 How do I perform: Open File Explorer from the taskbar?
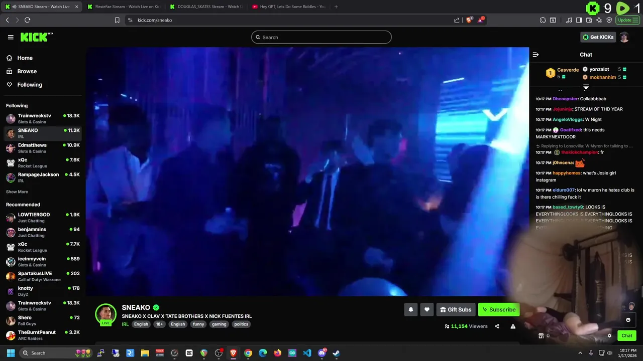coord(145,353)
